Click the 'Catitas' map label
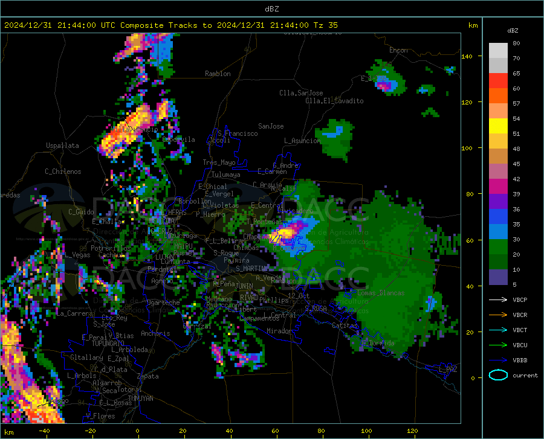 click(345, 325)
